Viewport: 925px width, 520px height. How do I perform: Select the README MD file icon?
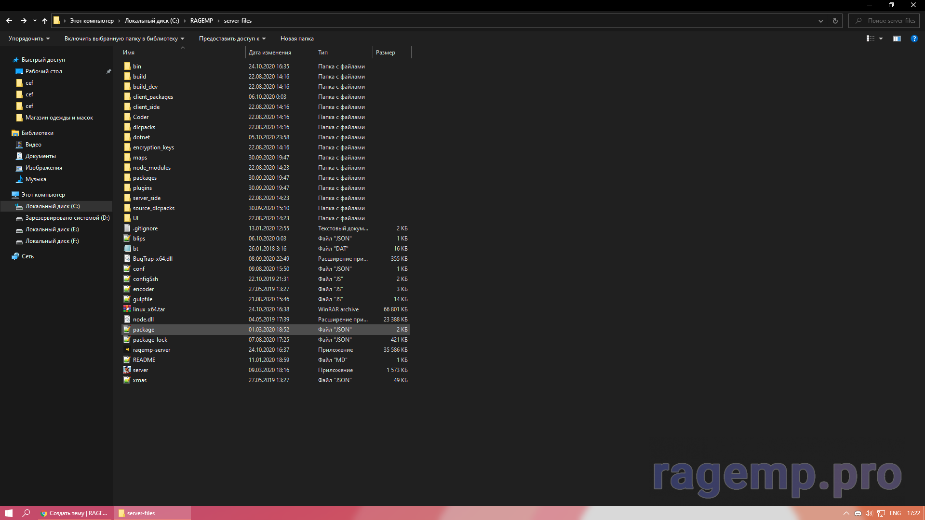tap(127, 360)
